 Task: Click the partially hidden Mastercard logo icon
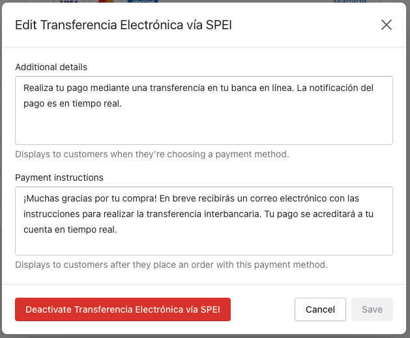click(x=106, y=1)
